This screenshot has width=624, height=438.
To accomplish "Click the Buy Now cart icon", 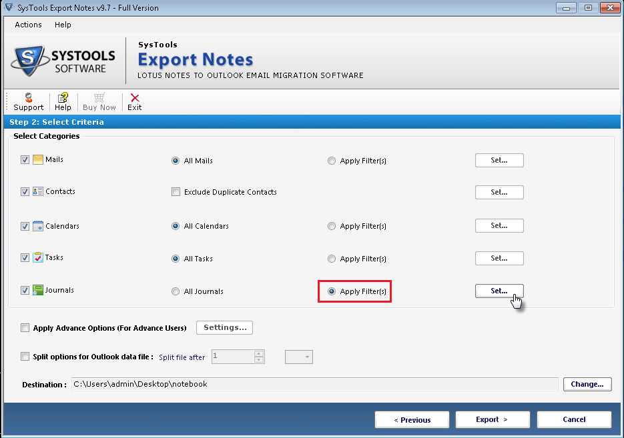I will click(x=99, y=97).
